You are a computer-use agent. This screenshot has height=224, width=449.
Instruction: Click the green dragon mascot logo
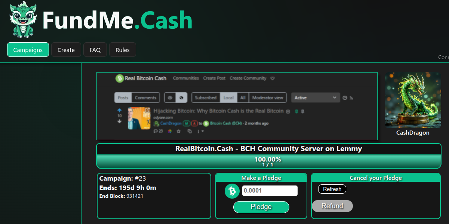tap(23, 19)
